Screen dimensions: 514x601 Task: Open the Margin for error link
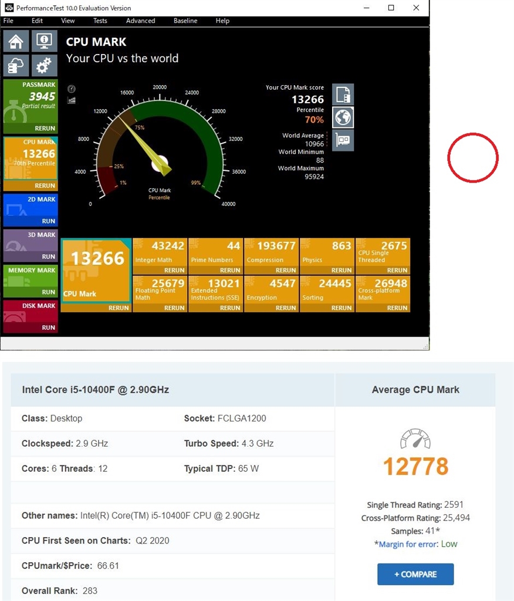(408, 544)
